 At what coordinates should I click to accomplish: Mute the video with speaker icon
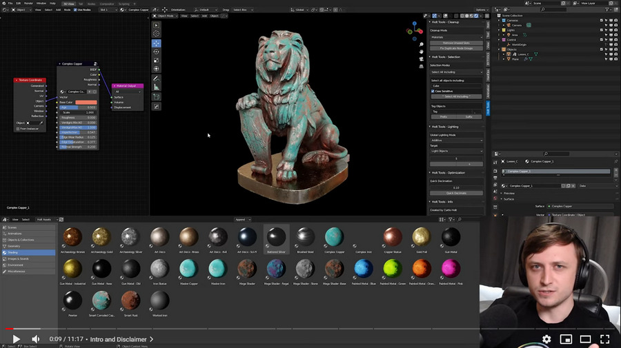click(36, 339)
